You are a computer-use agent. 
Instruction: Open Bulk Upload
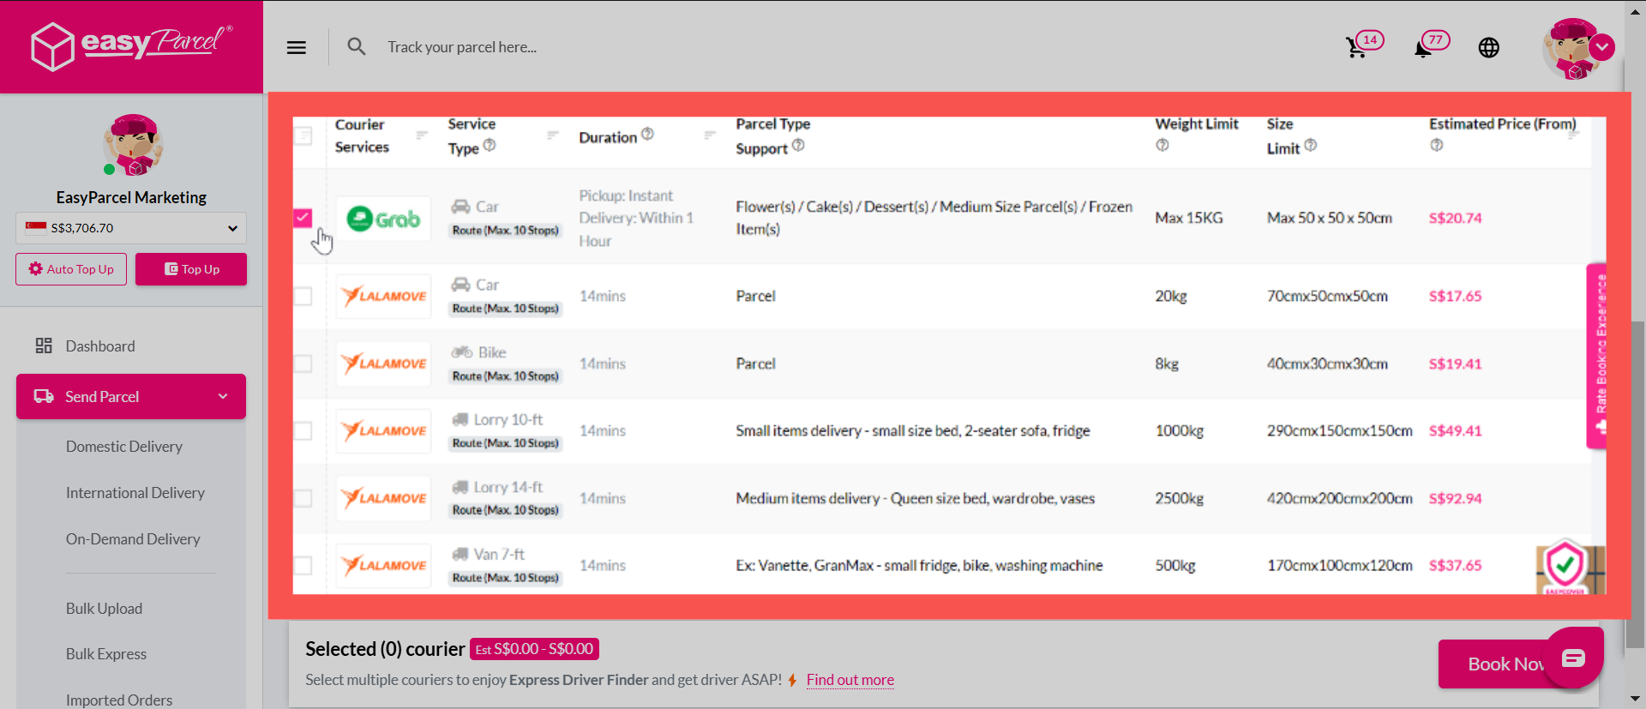coord(104,609)
